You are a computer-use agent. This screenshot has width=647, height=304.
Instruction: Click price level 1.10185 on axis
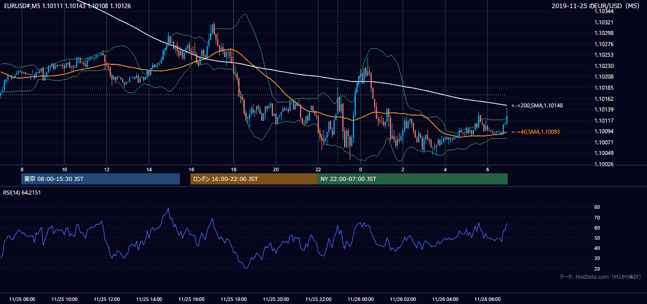(603, 88)
